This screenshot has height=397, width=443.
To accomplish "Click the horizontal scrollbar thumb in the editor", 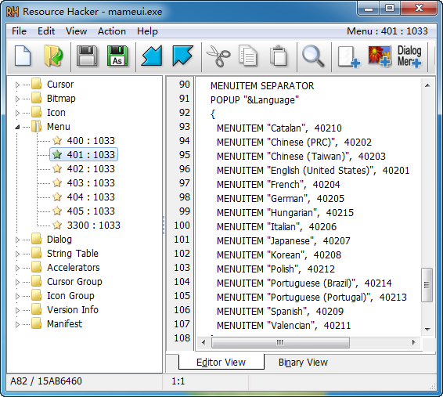I will (x=280, y=342).
